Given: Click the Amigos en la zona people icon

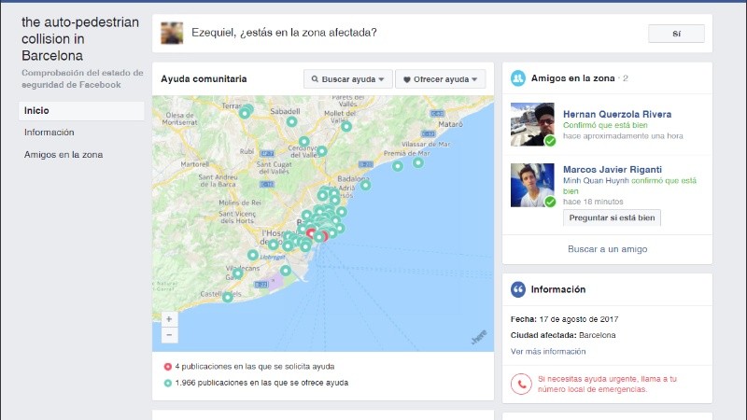Looking at the screenshot, I should pos(517,79).
